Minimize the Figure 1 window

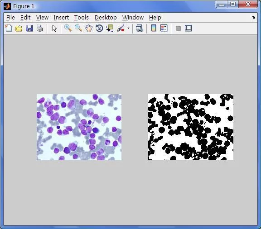point(222,5)
